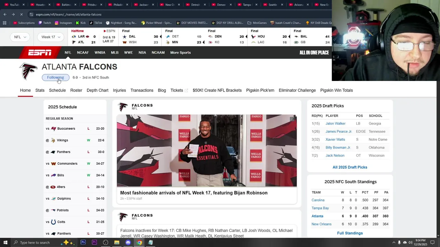Viewport: 440px width, 247px height.
Task: Open the Kick bookmark
Action: point(81,23)
